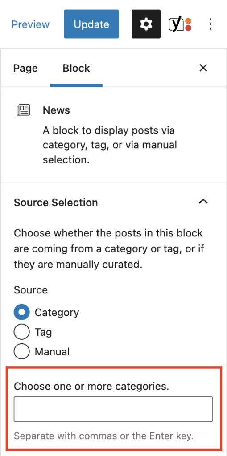Collapse Source Selection using the chevron arrow
Image resolution: width=227 pixels, height=456 pixels.
[203, 202]
